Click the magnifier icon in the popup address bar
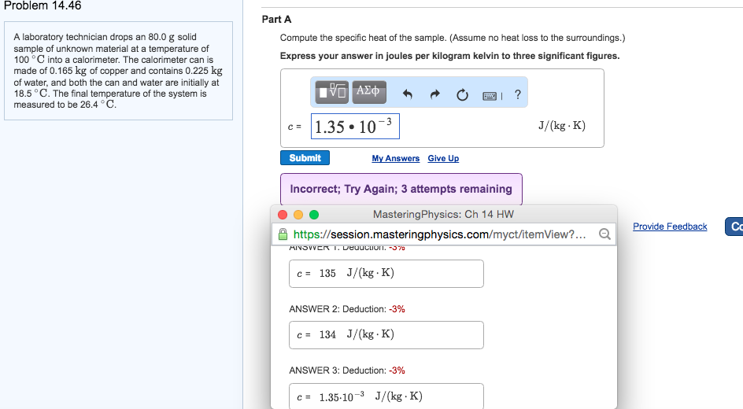743x409 pixels. [604, 234]
